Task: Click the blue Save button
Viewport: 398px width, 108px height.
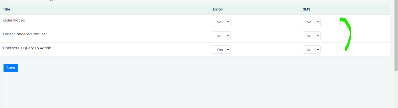Action: click(x=11, y=68)
